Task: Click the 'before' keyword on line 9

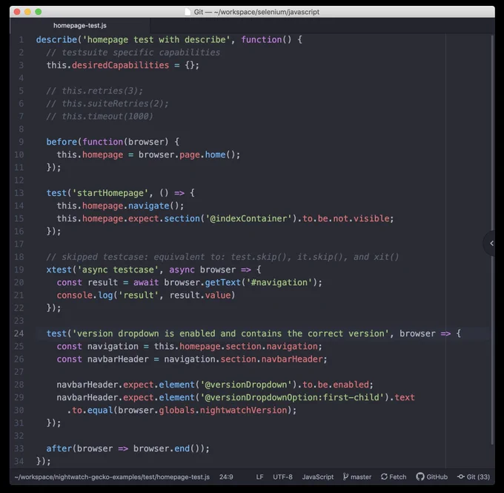Action: (62, 142)
